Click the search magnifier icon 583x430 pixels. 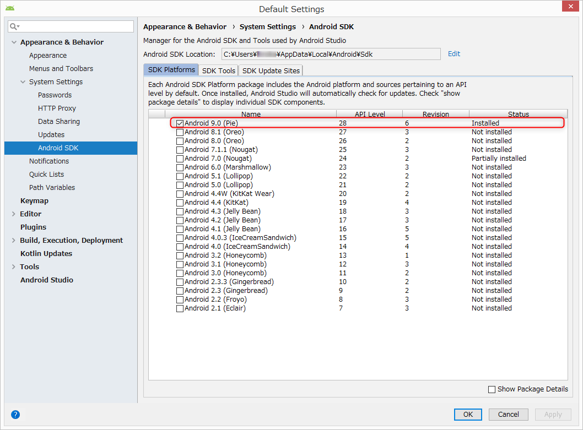(14, 26)
